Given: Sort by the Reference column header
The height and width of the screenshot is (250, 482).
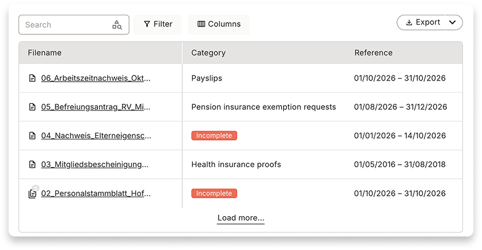Looking at the screenshot, I should [374, 53].
